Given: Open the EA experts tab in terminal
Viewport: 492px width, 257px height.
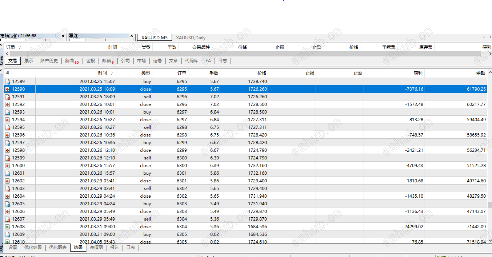Looking at the screenshot, I should pos(208,61).
